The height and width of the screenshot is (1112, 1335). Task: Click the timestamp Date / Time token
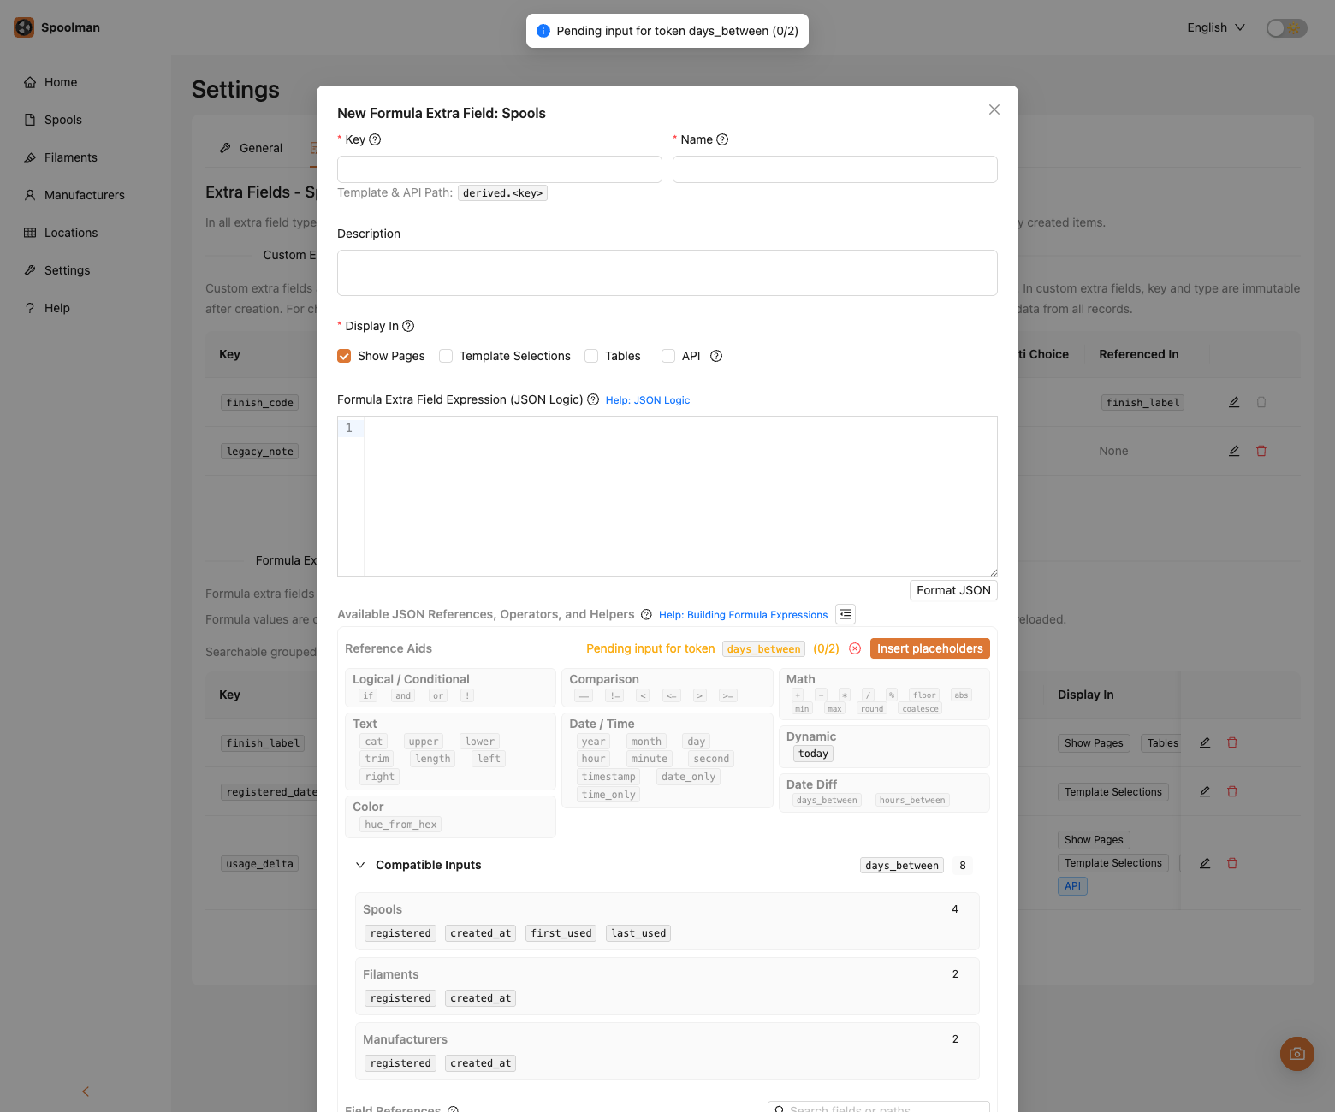[608, 777]
